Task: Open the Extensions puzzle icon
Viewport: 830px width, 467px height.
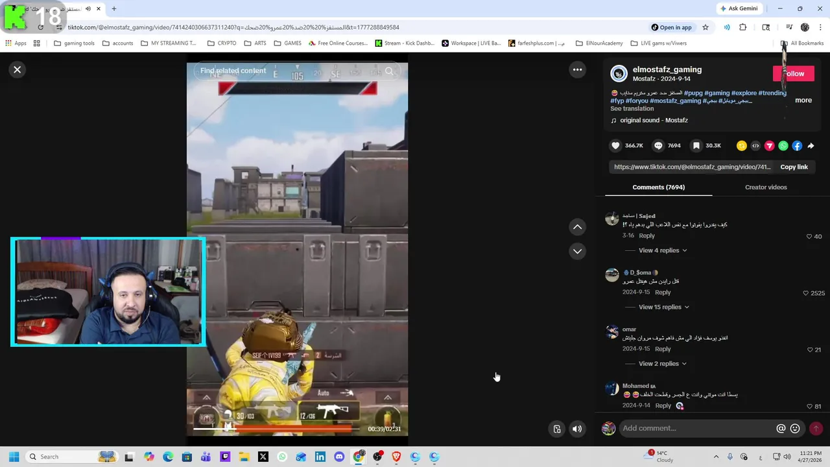Action: (743, 27)
